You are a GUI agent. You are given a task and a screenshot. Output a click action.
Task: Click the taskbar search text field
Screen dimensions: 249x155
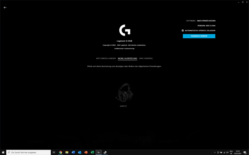(29, 152)
